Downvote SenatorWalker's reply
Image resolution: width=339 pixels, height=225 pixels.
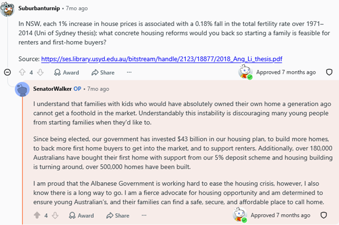[x=55, y=215]
